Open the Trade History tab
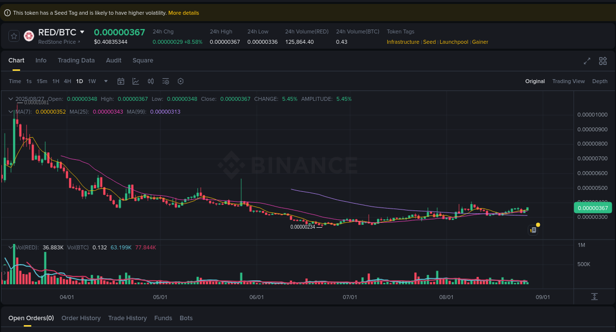The height and width of the screenshot is (332, 616). 127,318
